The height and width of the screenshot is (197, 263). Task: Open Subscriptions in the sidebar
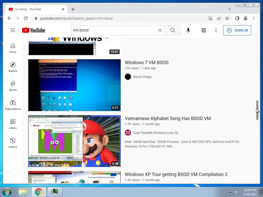point(13,105)
